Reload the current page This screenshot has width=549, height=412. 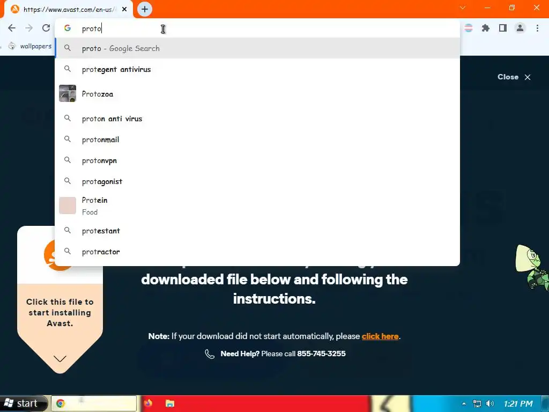click(46, 28)
